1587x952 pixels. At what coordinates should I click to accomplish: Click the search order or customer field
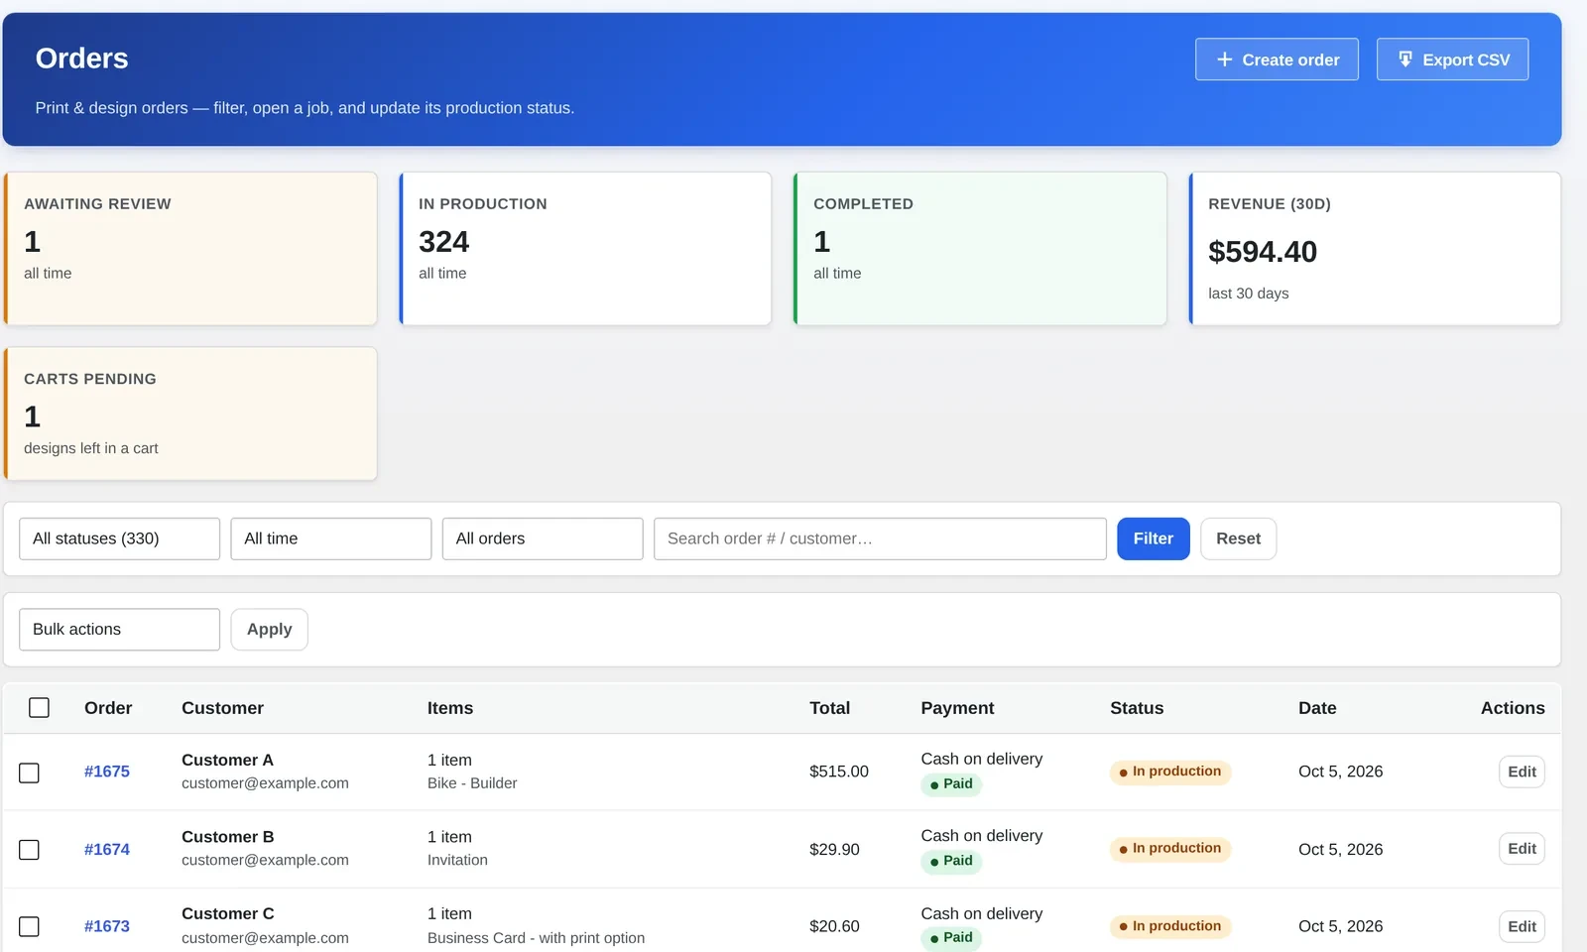click(880, 538)
